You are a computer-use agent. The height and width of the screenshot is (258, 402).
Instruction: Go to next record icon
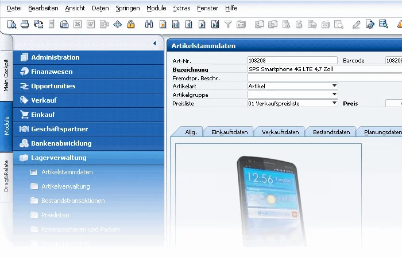pos(202,24)
